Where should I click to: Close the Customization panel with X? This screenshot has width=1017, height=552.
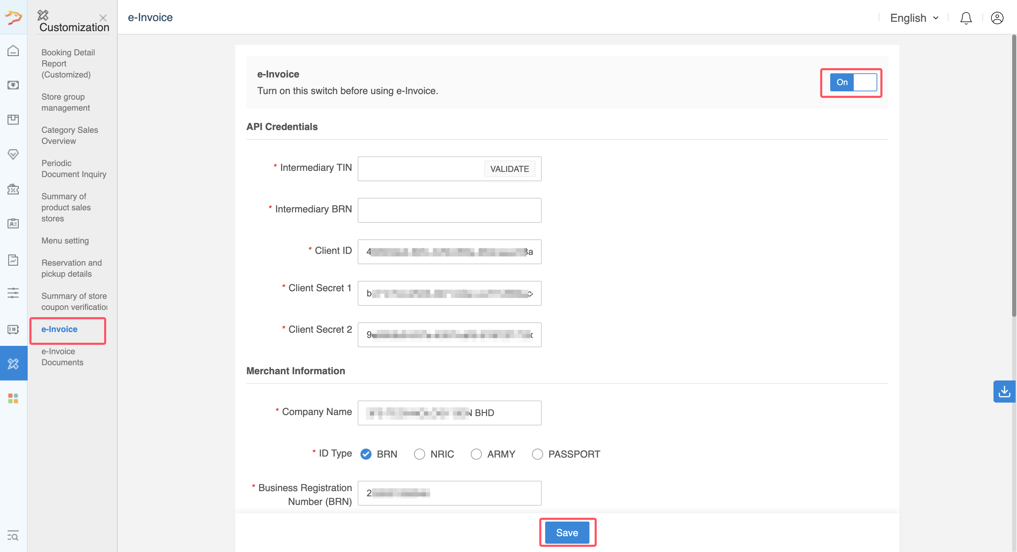tap(103, 18)
